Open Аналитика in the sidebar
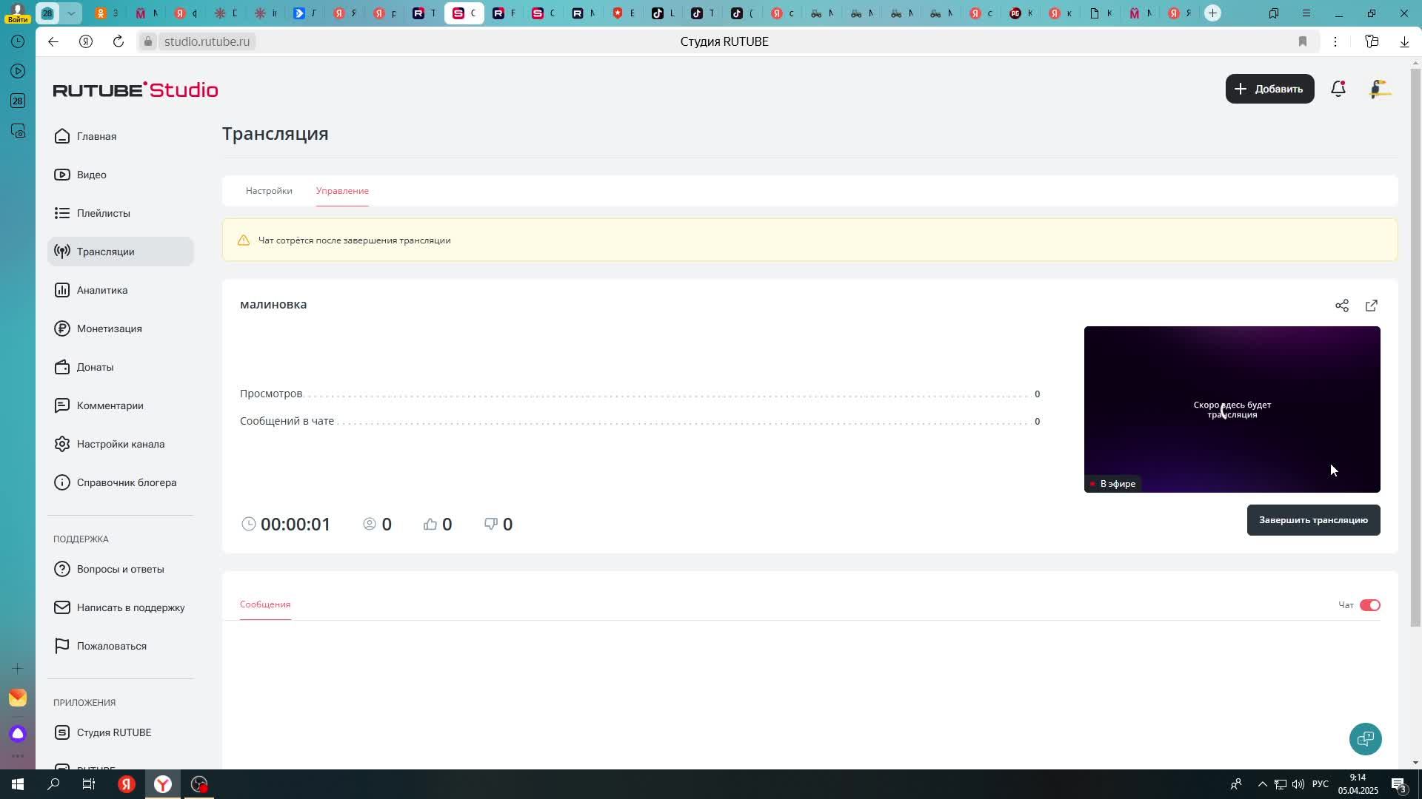Image resolution: width=1422 pixels, height=799 pixels. pyautogui.click(x=102, y=290)
